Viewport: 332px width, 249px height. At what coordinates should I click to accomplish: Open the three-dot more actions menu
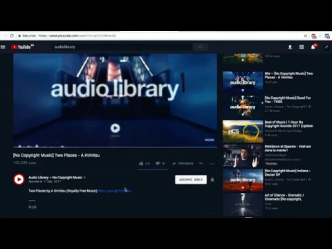(x=212, y=164)
